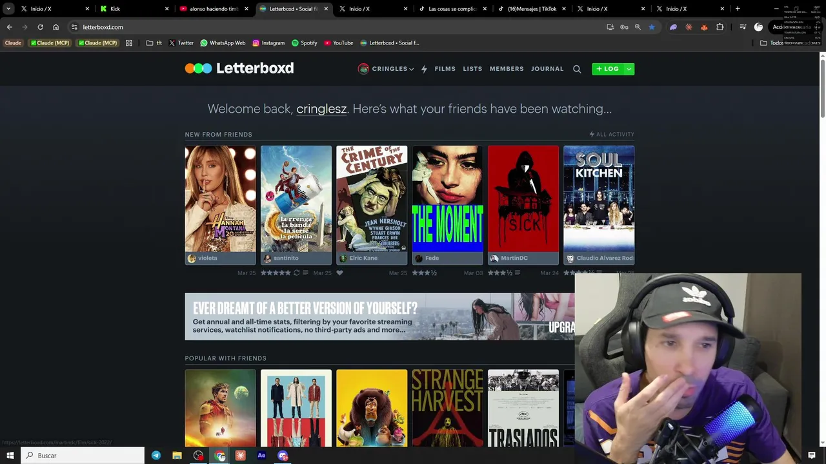The width and height of the screenshot is (826, 464).
Task: Switch to the alonso haciendo tiempo YouTube tab
Action: coord(214,9)
